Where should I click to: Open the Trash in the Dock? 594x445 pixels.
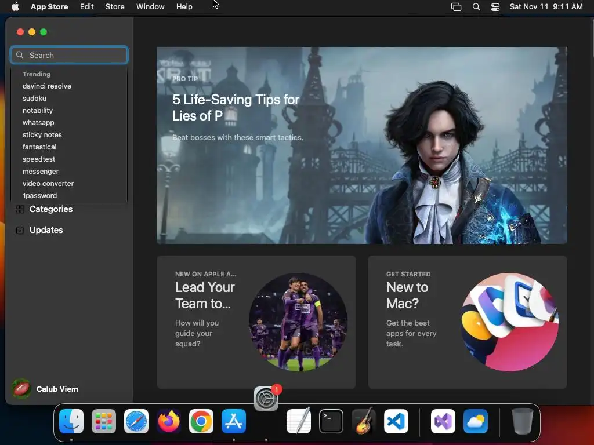[523, 421]
